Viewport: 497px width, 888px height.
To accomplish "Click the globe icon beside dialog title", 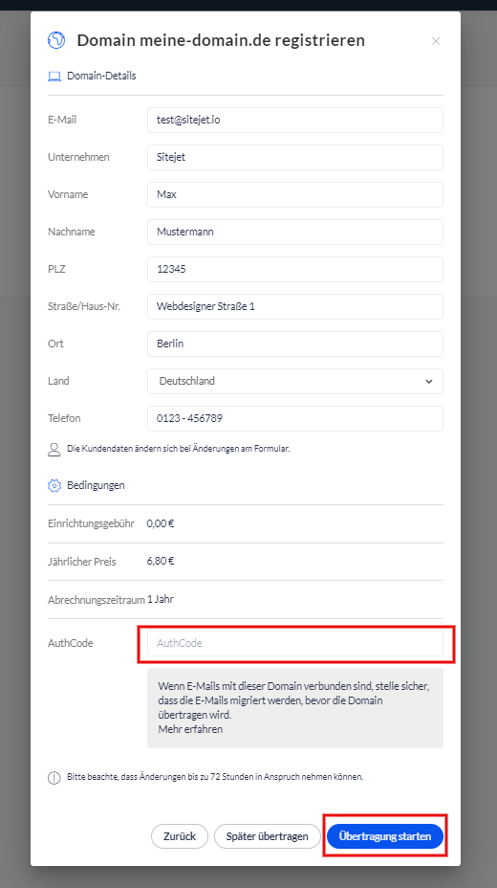I will click(56, 40).
